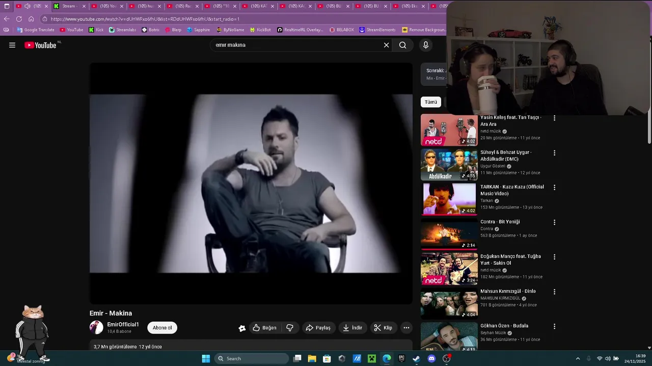Open Steam from the taskbar
This screenshot has height=366, width=652.
tap(416, 358)
